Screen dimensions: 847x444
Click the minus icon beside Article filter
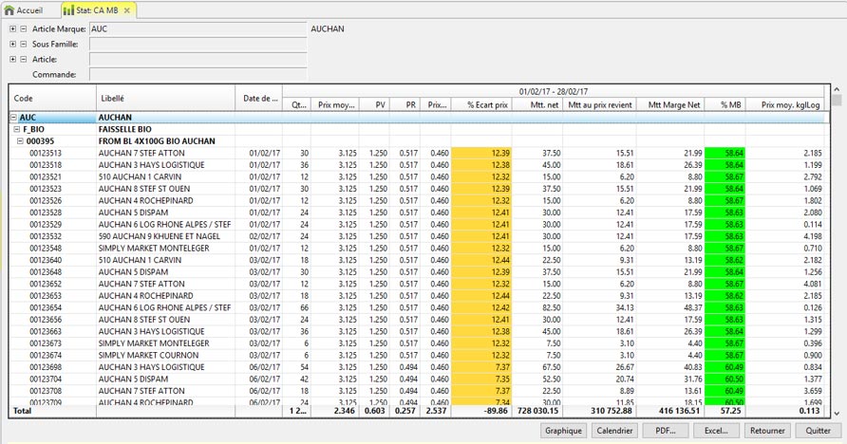[x=23, y=60]
